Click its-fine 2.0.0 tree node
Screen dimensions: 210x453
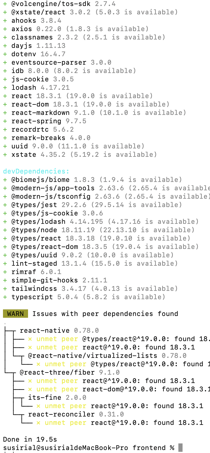[57, 398]
